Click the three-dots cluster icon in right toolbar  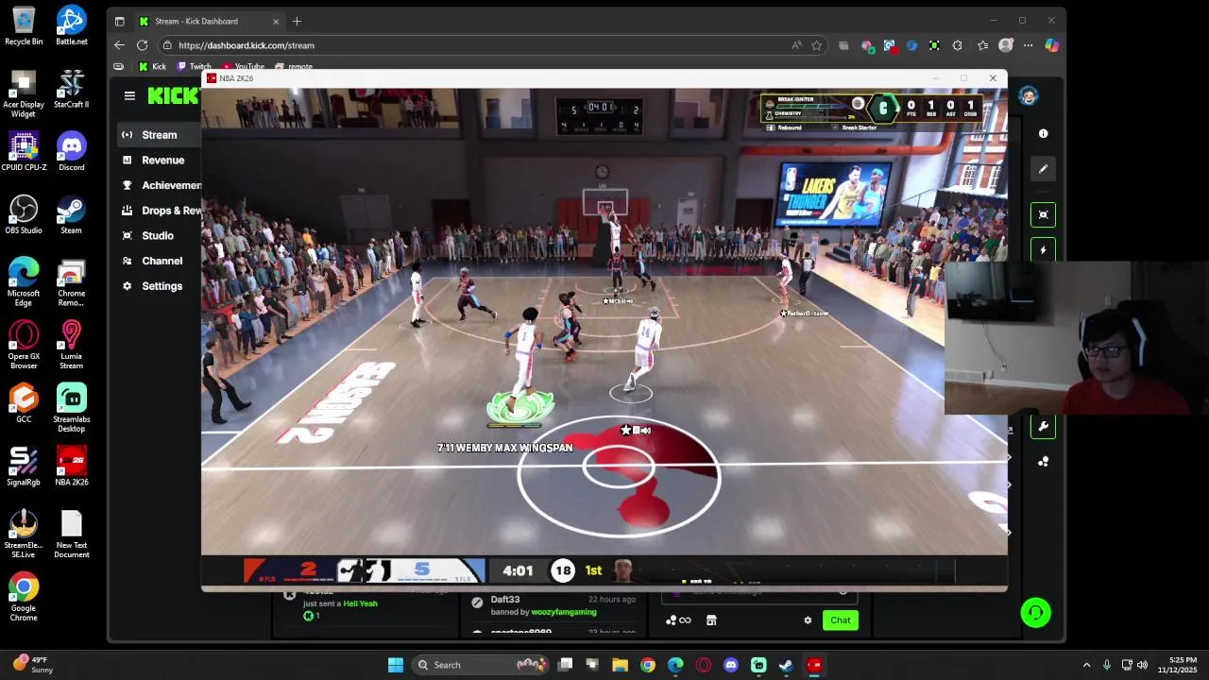point(1043,462)
